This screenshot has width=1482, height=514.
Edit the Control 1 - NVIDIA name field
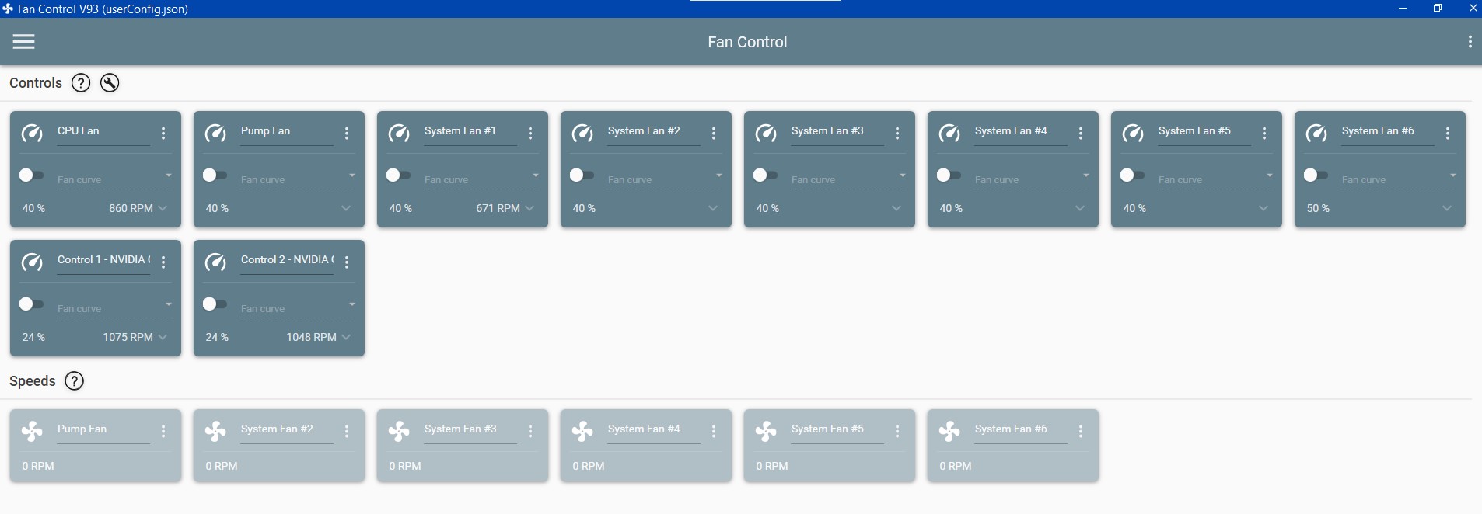pos(103,261)
